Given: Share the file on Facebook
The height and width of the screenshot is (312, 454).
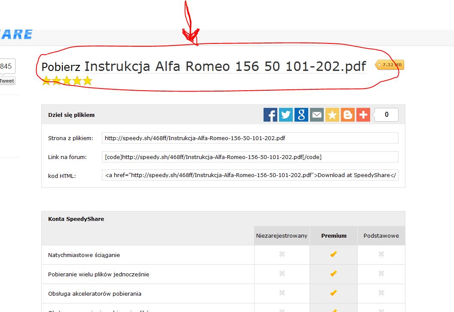Looking at the screenshot, I should point(270,115).
